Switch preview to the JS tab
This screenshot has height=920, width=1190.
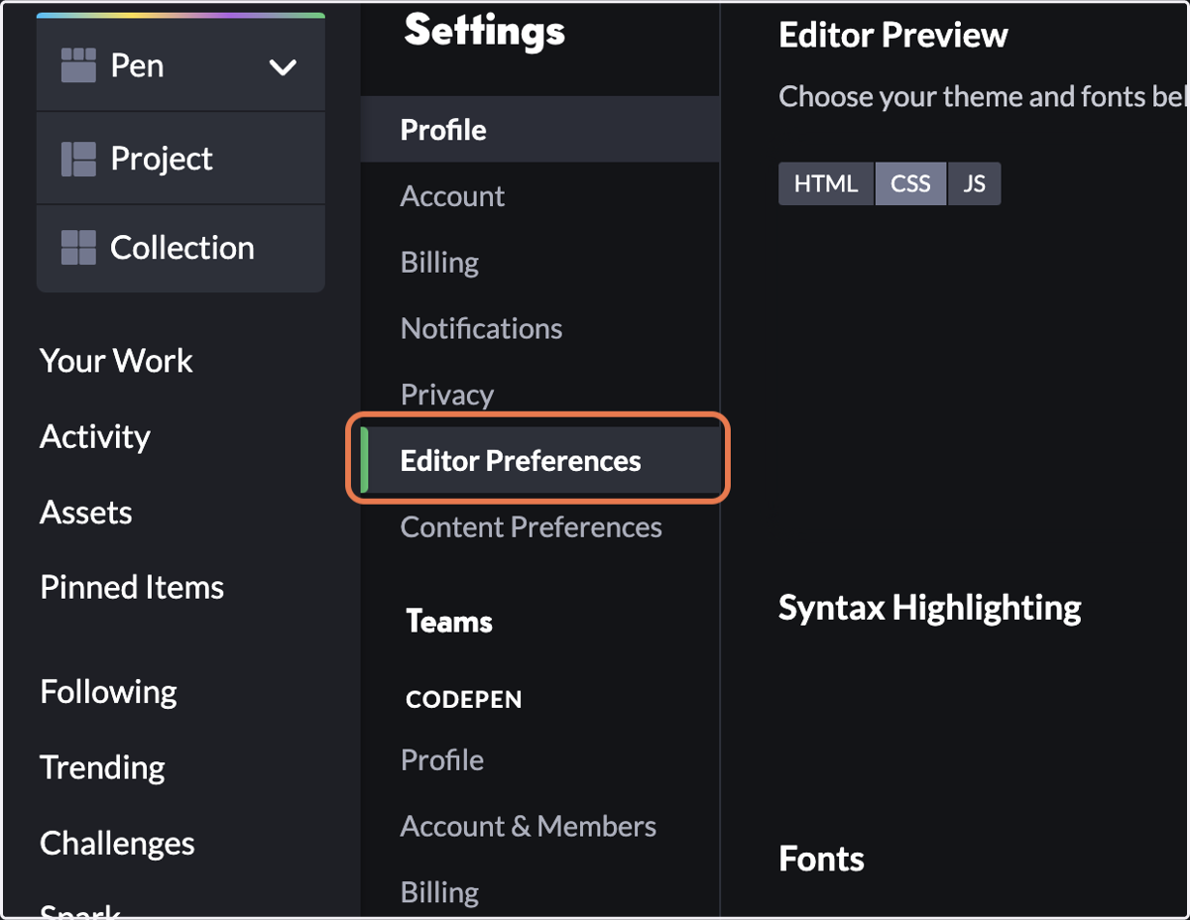[974, 184]
